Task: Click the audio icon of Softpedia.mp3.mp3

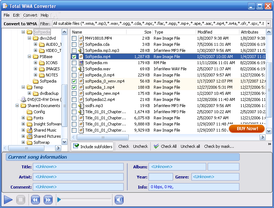Action: 81,50
